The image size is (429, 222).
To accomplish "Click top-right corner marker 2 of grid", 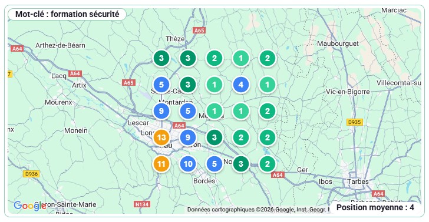I will coord(268,58).
